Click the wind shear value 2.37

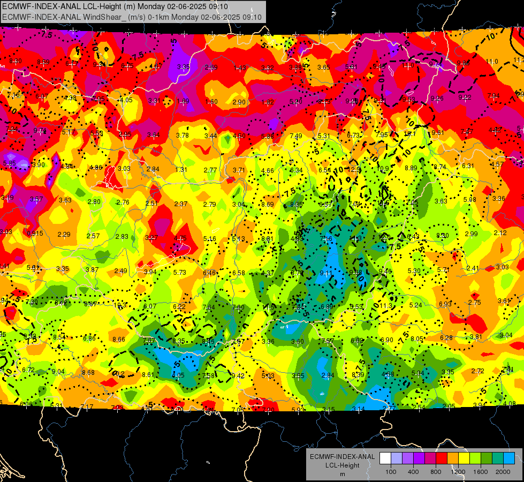click(181, 204)
